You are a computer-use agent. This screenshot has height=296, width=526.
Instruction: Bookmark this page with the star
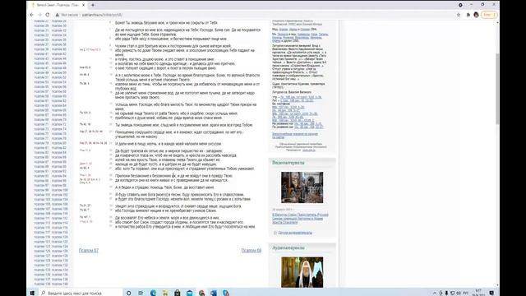459,15
